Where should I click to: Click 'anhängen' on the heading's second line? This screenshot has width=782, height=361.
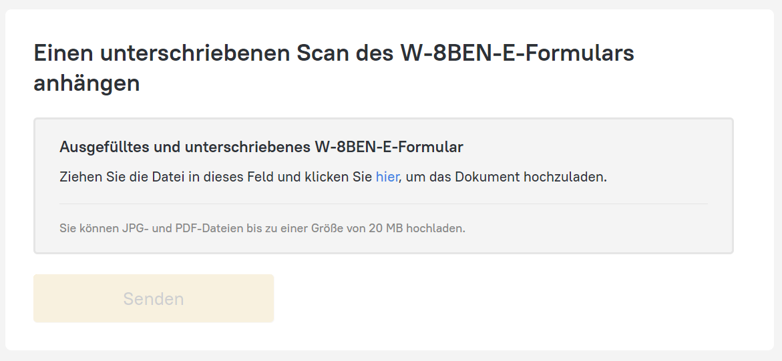(x=87, y=83)
